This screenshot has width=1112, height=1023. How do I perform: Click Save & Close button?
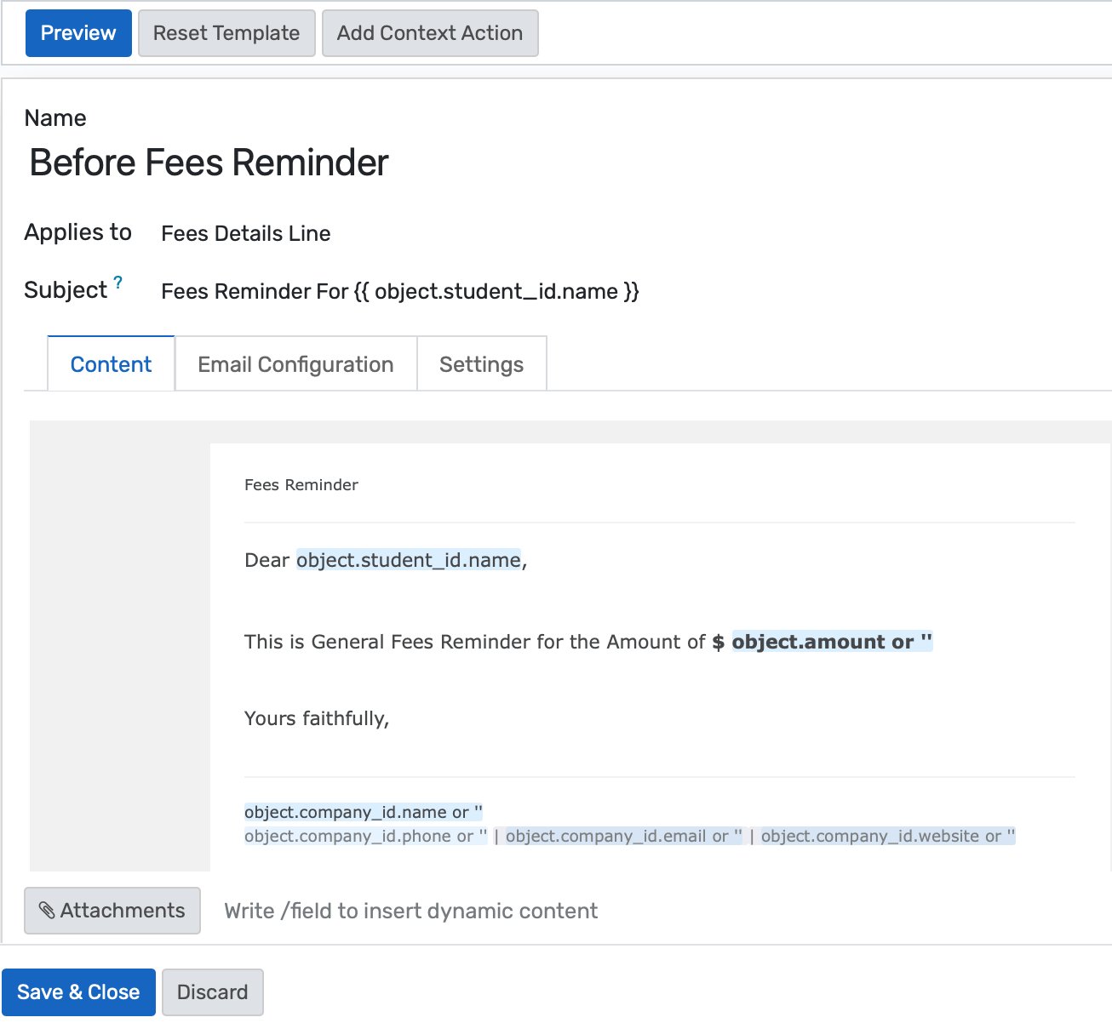(x=78, y=992)
